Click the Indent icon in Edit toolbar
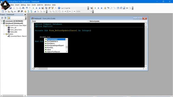The image size is (173, 97). point(19,11)
